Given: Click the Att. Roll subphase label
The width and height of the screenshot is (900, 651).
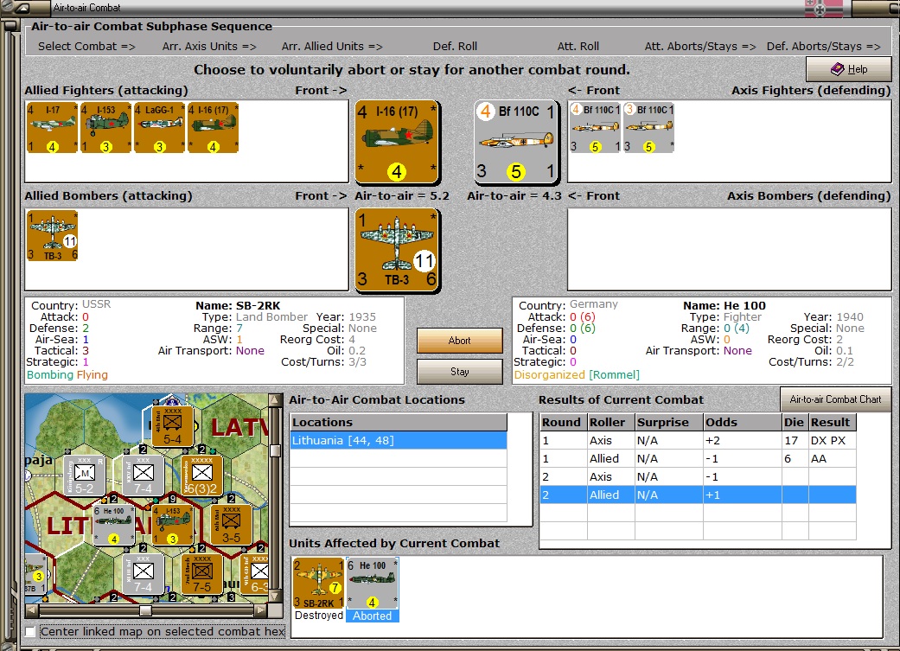Looking at the screenshot, I should [578, 47].
